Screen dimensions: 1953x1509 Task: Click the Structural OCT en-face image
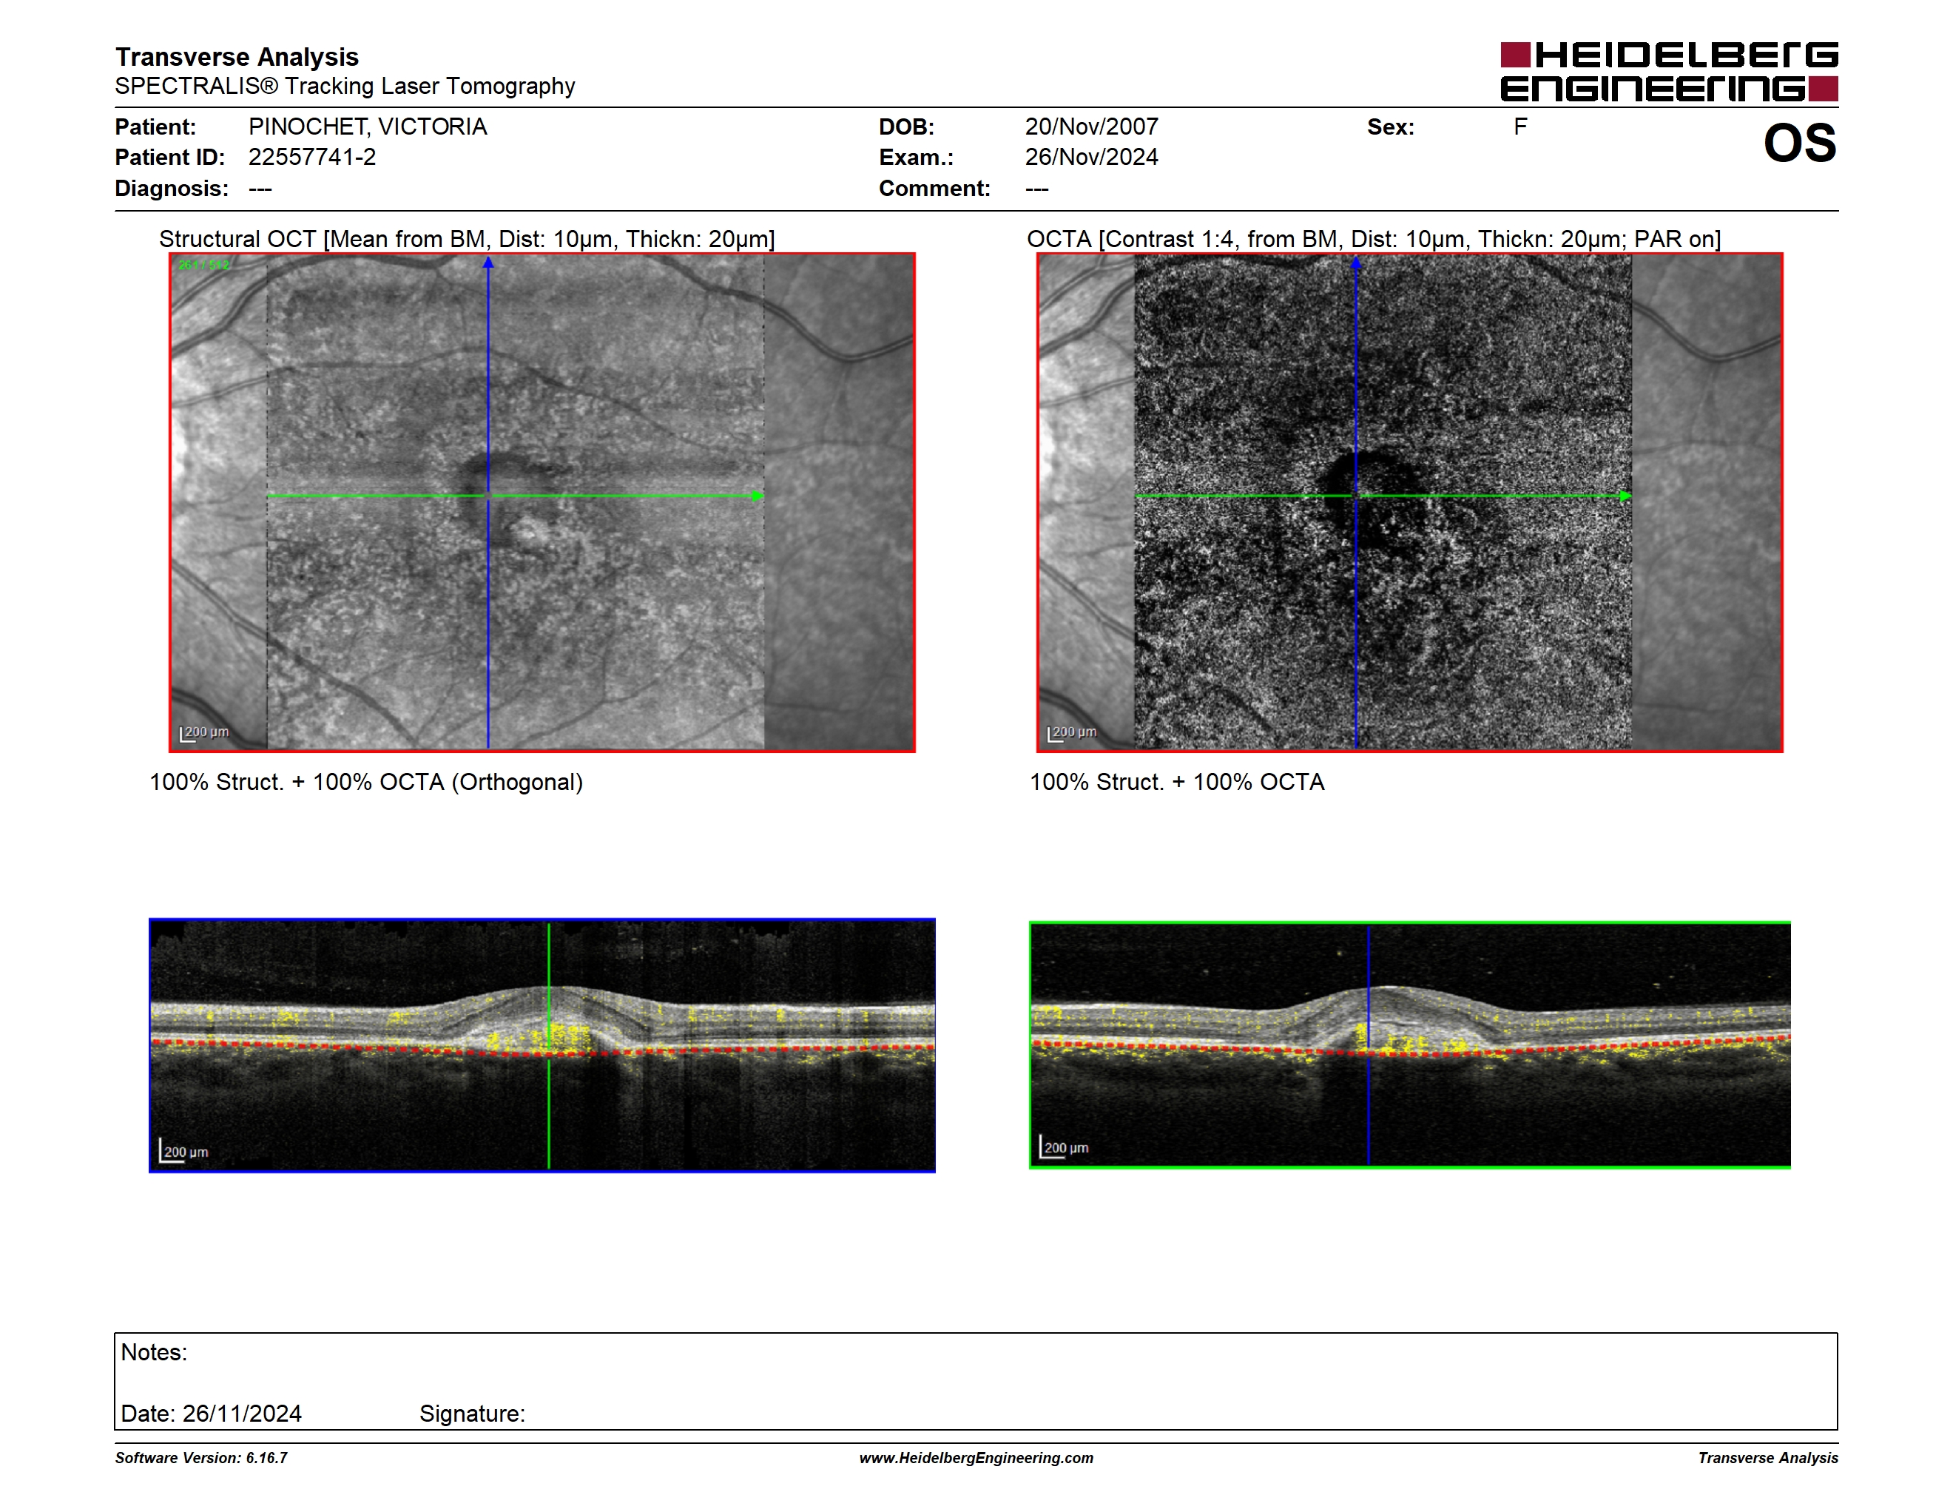542,502
